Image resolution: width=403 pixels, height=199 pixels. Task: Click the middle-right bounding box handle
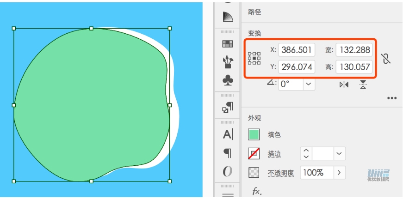(170, 105)
